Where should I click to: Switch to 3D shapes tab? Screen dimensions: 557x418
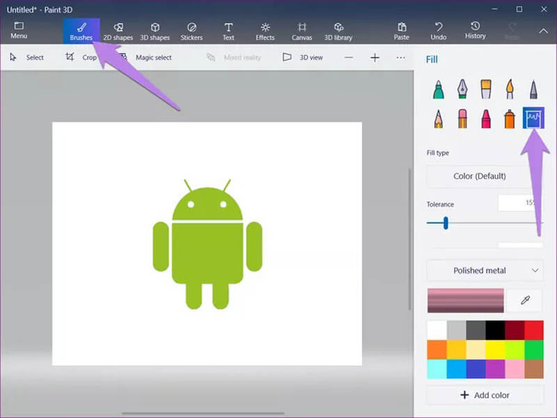tap(155, 31)
